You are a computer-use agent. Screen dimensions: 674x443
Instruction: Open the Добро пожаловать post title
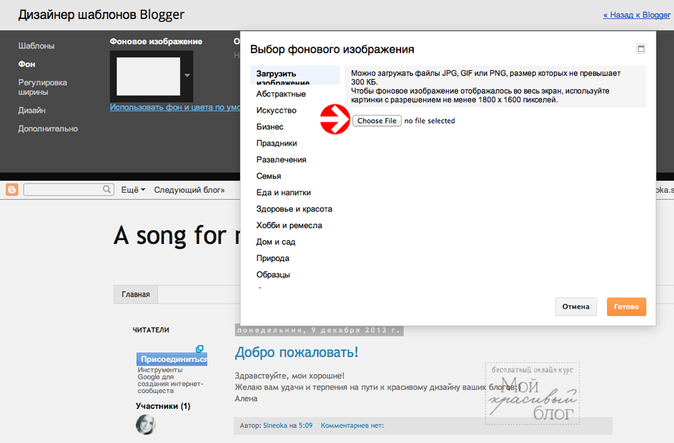[x=297, y=352]
